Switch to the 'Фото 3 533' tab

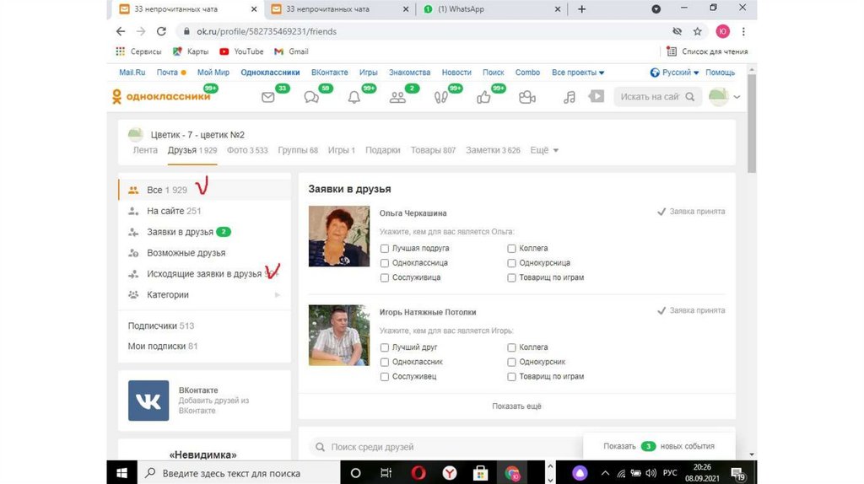[x=247, y=150]
